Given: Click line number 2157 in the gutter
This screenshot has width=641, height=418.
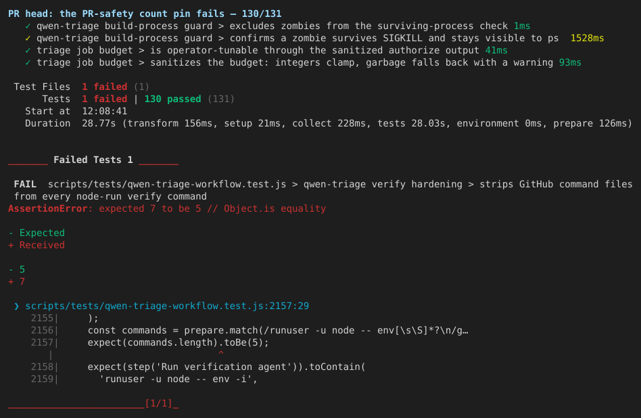Looking at the screenshot, I should point(42,342).
